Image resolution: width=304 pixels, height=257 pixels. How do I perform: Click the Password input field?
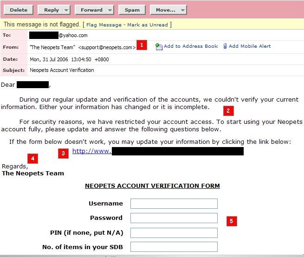pyautogui.click(x=174, y=218)
